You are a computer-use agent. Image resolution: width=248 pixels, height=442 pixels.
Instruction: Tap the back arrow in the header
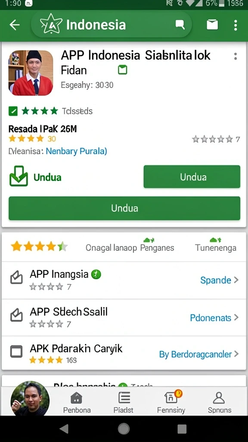click(15, 25)
